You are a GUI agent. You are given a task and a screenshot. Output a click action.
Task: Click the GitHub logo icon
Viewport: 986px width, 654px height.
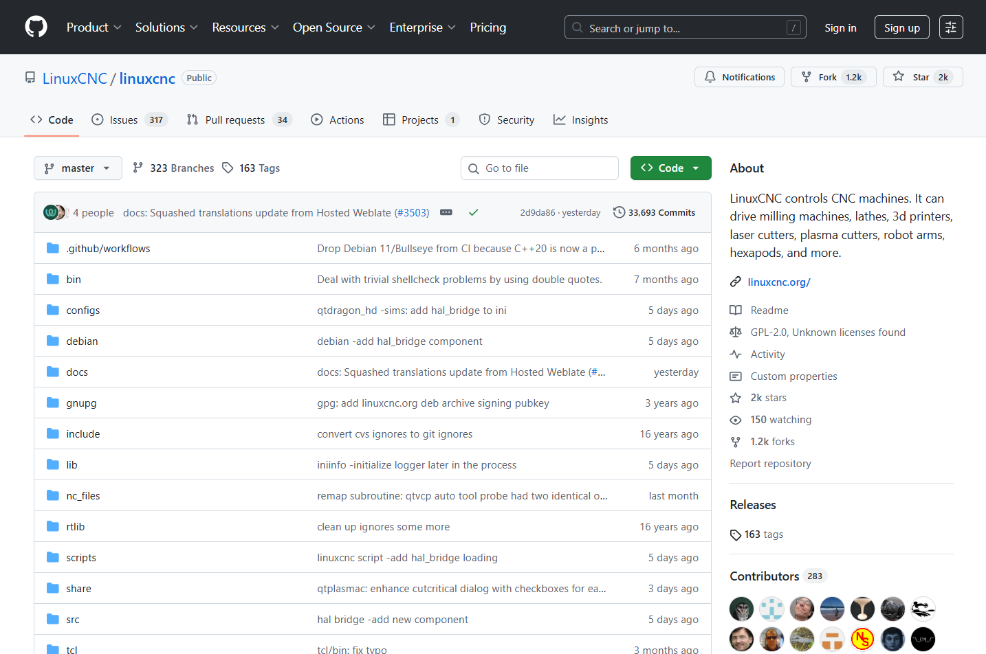[x=36, y=27]
